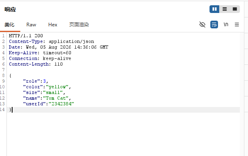The width and height of the screenshot is (248, 156).
Task: Click the Connection keep-alive line
Action: click(x=40, y=58)
